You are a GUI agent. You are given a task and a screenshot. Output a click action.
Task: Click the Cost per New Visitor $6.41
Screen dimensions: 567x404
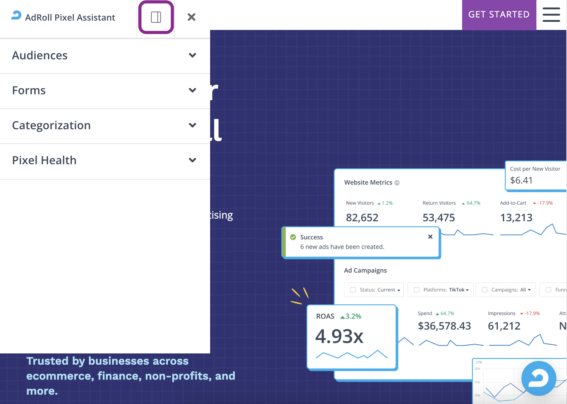point(521,180)
